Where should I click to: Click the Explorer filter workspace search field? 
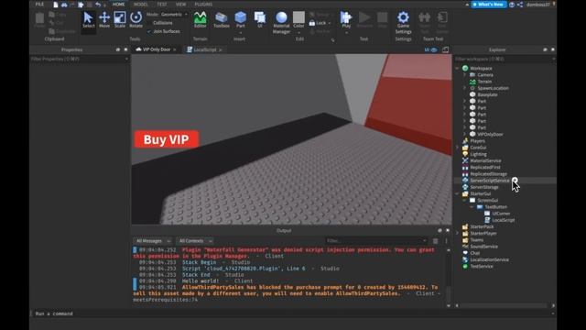tap(505, 59)
